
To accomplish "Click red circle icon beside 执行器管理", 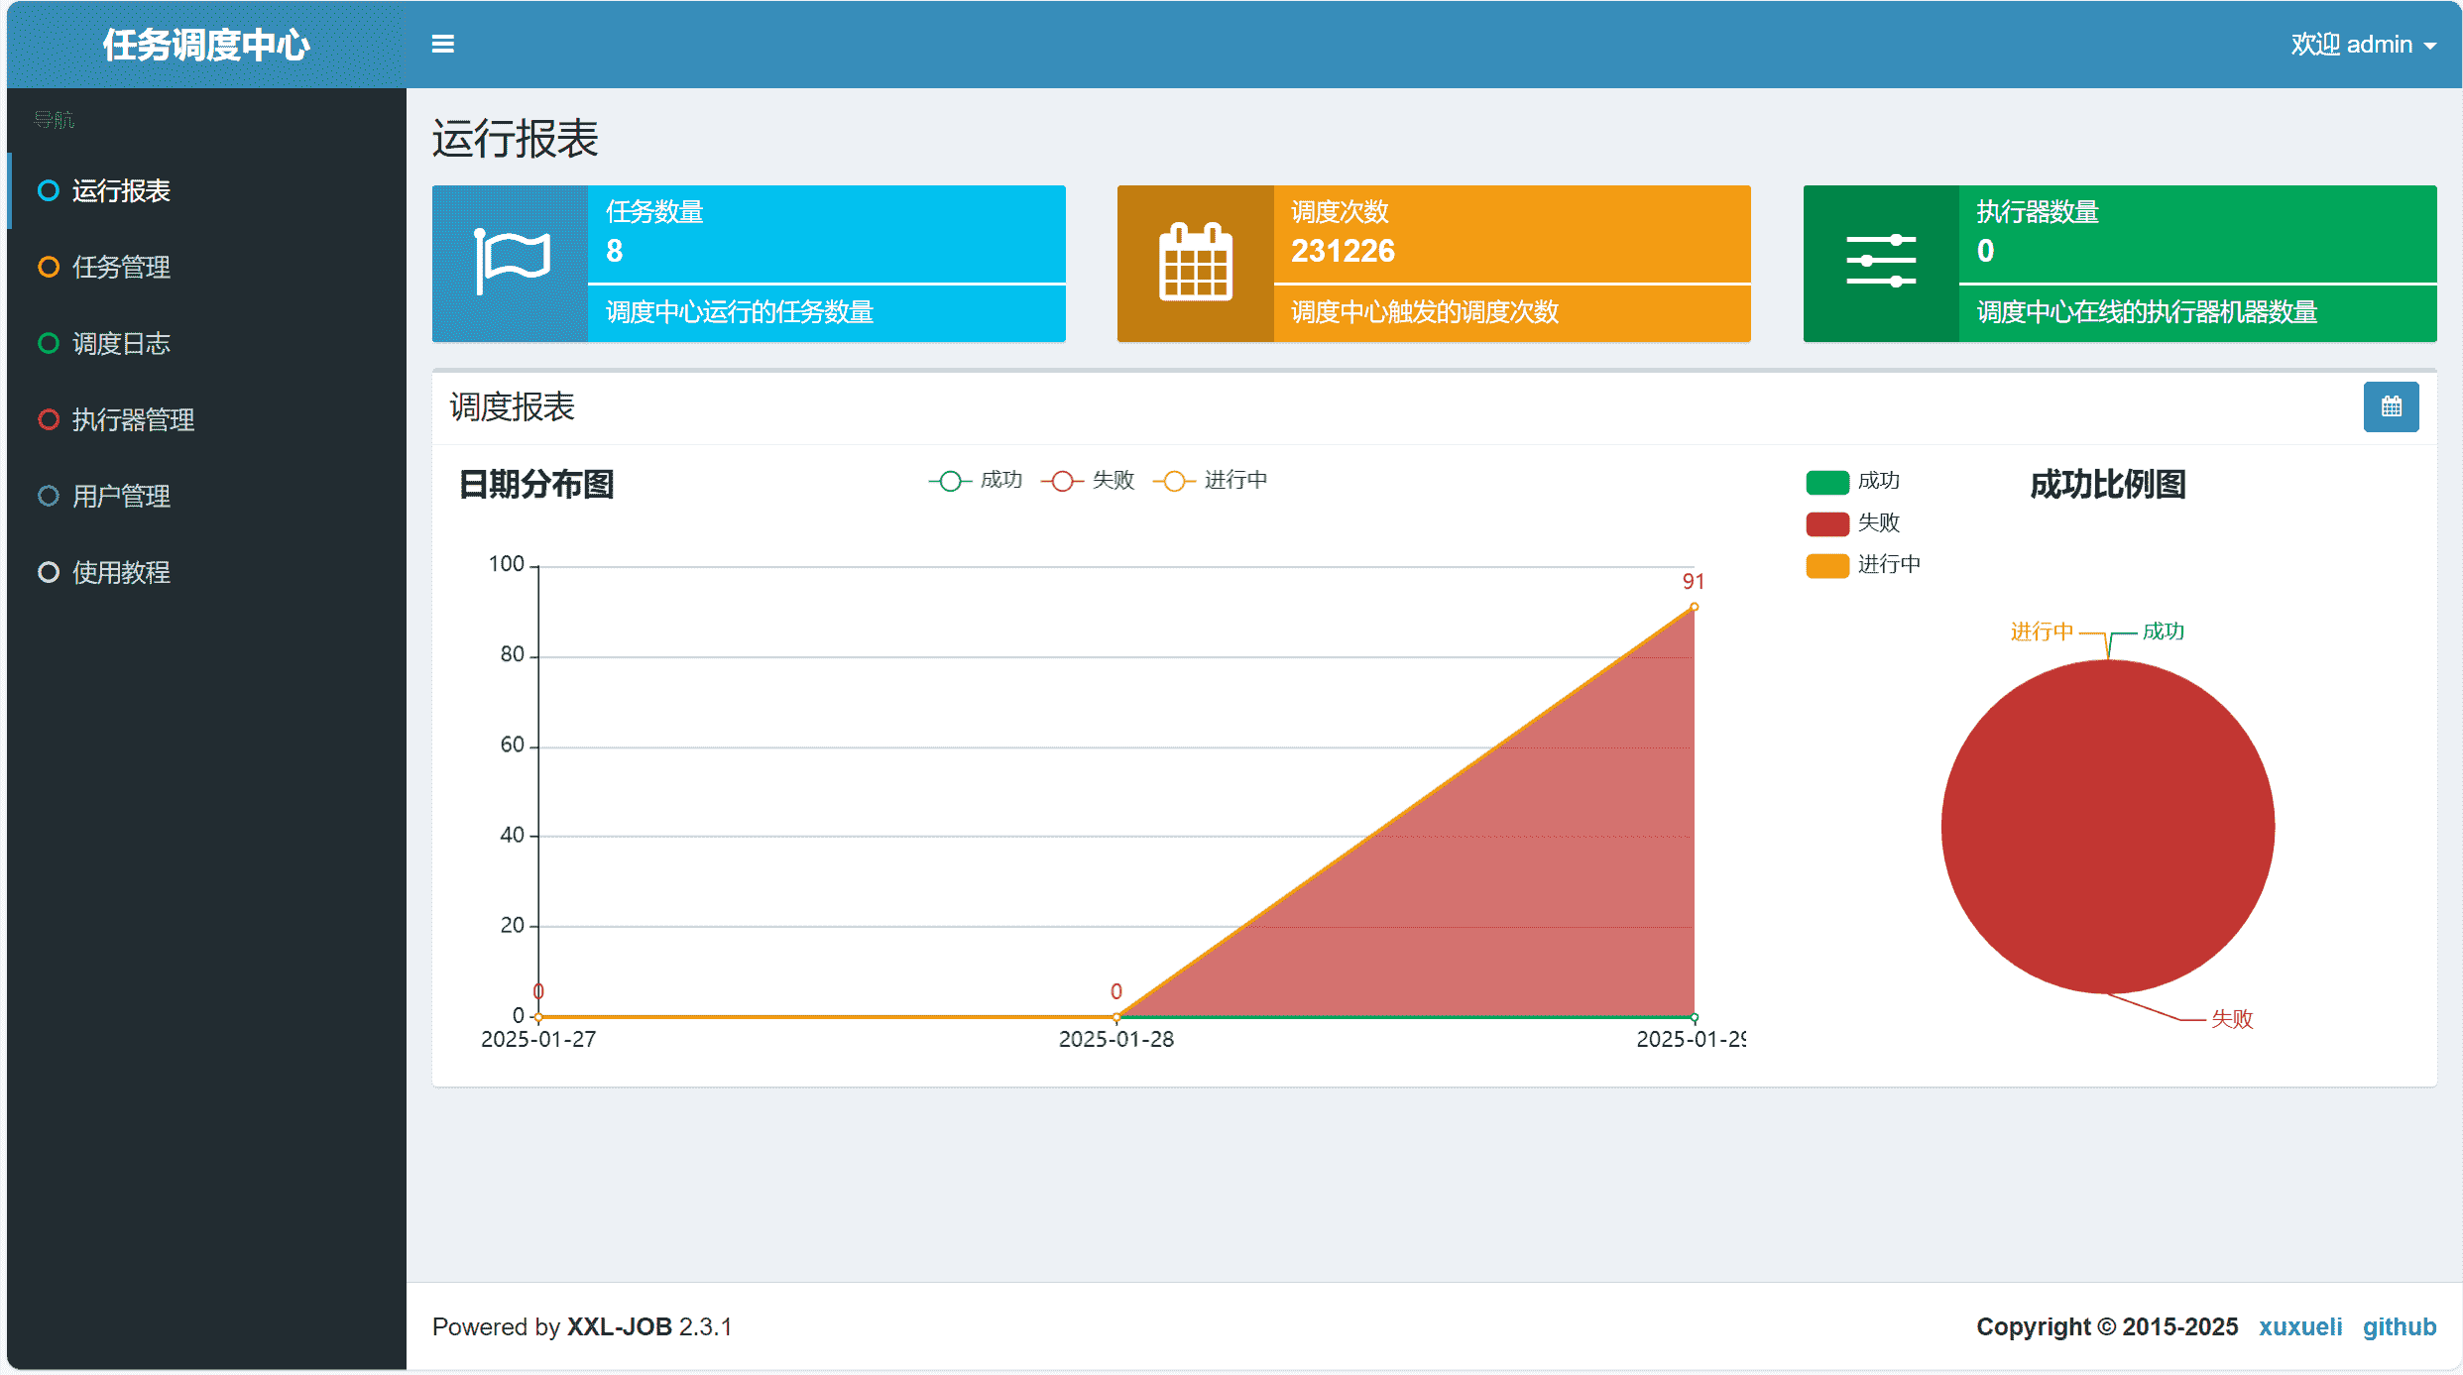I will (x=48, y=419).
